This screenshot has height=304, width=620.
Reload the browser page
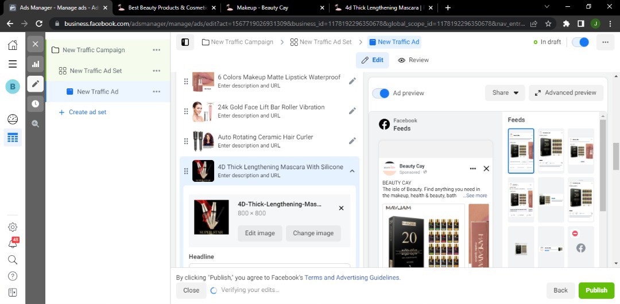coord(39,24)
